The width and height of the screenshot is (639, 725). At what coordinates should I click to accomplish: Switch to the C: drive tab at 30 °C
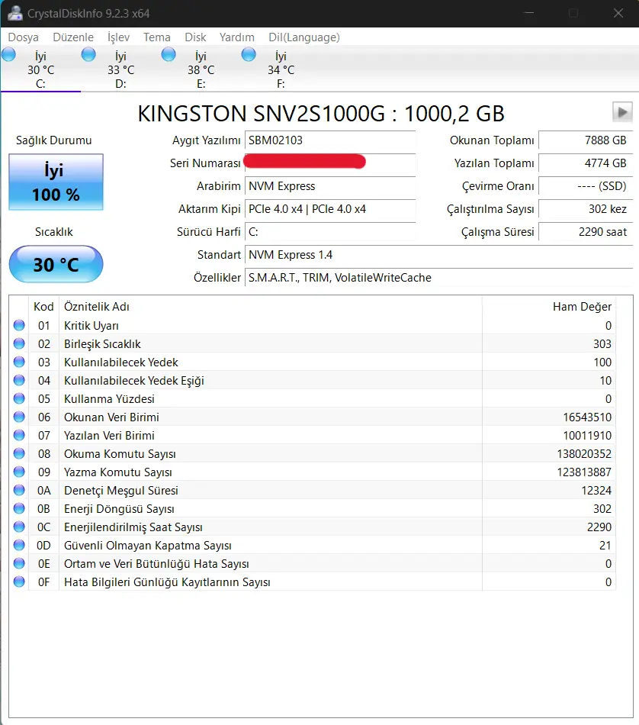[x=40, y=69]
